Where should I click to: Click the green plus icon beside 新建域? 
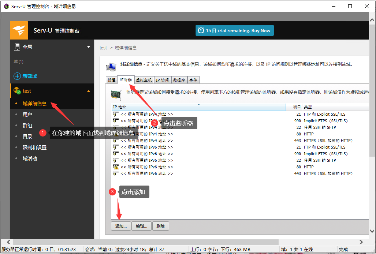click(18, 76)
